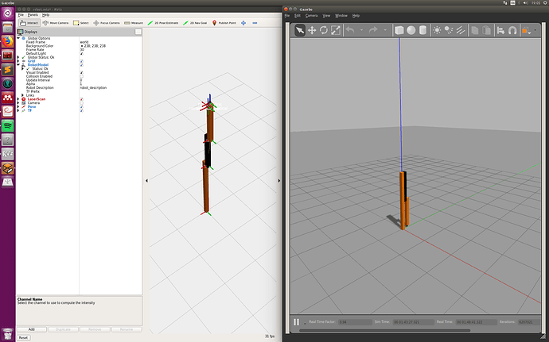Expand the Grid display node
Image resolution: width=549 pixels, height=342 pixels.
[x=18, y=61]
